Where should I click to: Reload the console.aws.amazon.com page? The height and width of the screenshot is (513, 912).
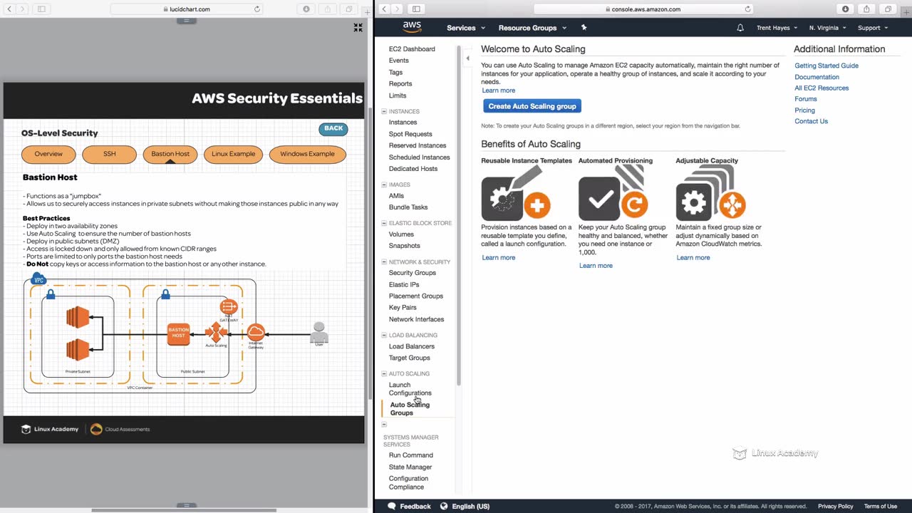pyautogui.click(x=747, y=9)
